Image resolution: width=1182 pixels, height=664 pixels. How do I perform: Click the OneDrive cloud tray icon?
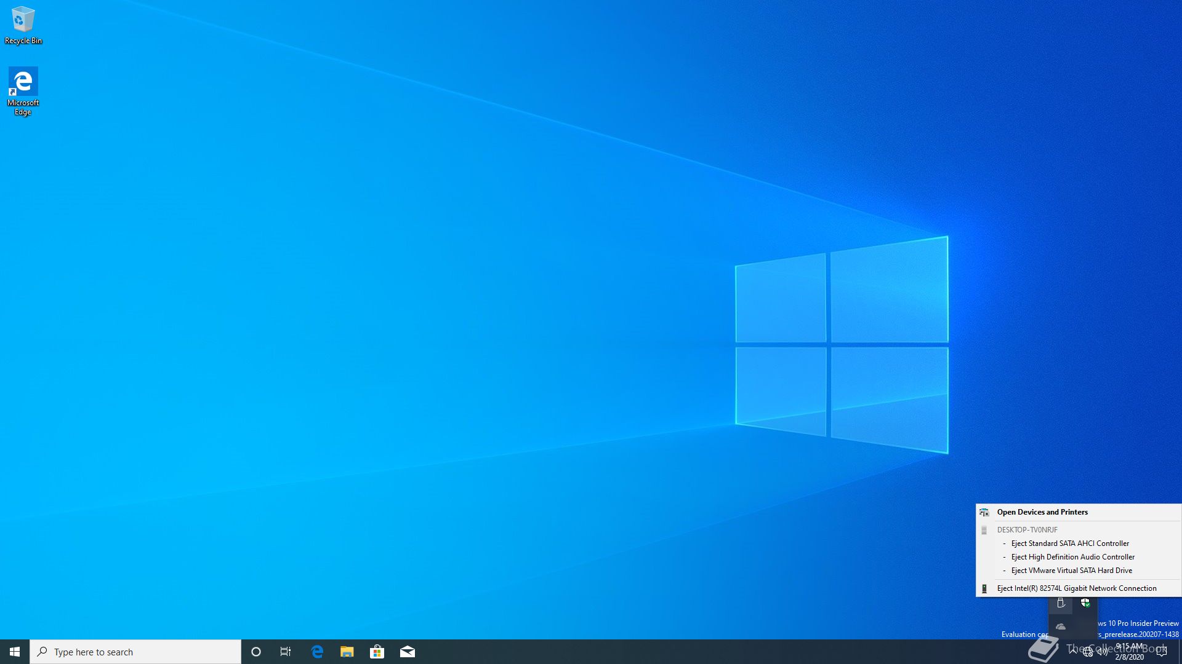click(x=1061, y=626)
